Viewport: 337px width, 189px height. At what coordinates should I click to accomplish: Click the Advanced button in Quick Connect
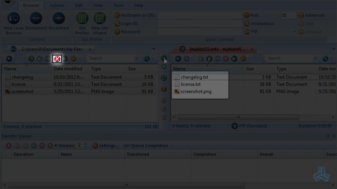311,15
